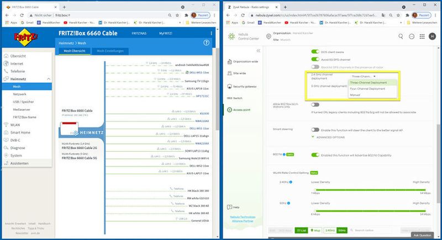The width and height of the screenshot is (442, 240).
Task: Click the info icon next to 2.4GHz rate control
Action: (x=291, y=182)
